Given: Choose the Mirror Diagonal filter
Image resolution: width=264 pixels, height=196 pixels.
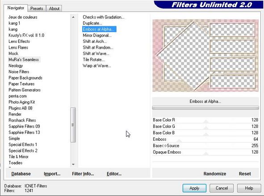Looking at the screenshot, I should [x=97, y=35].
